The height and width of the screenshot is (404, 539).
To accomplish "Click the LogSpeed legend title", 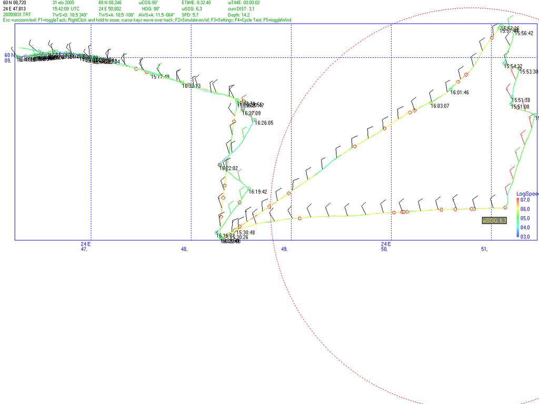I will pos(527,194).
